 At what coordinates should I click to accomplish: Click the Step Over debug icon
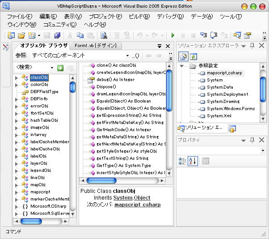214,35
